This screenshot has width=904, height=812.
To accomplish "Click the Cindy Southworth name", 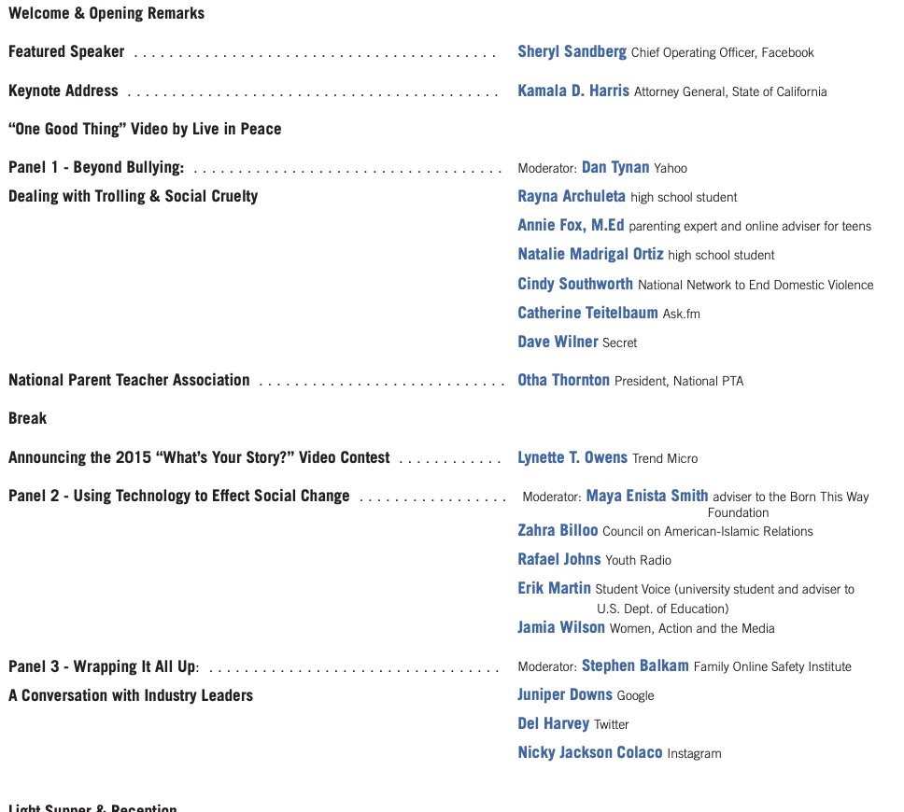I will point(575,284).
